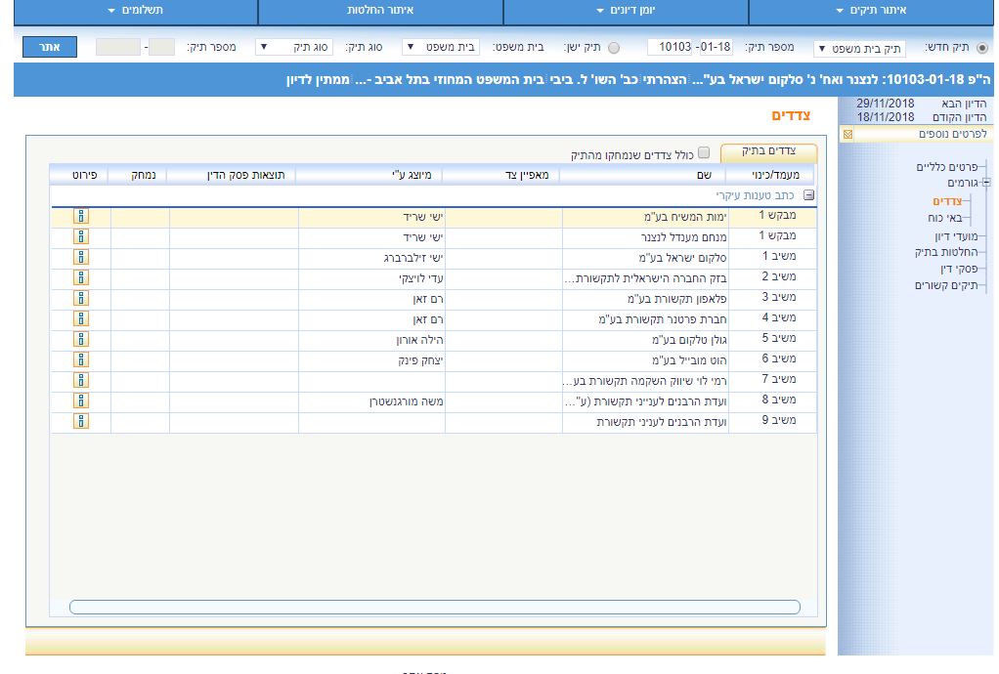Switch to the צדדים בתיק tab

pos(768,151)
